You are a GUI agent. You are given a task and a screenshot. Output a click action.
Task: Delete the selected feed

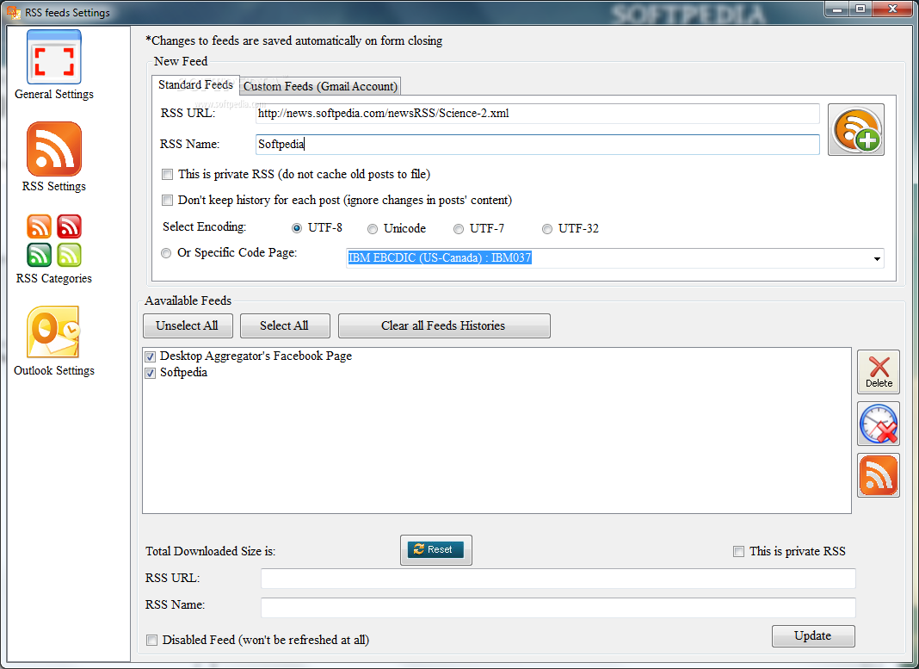coord(878,372)
